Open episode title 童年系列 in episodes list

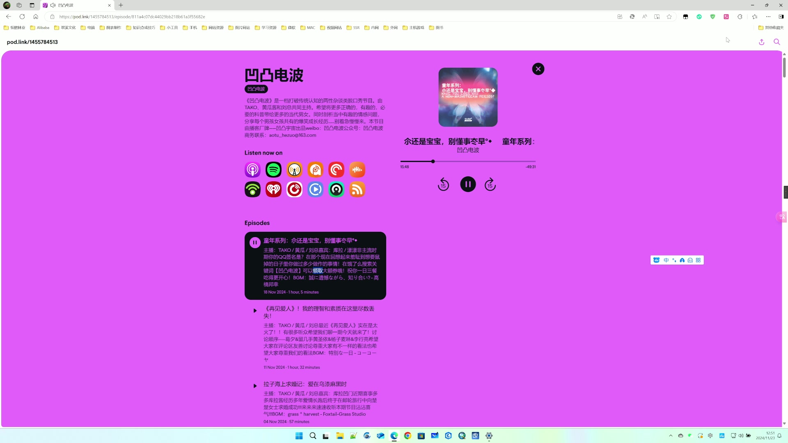(310, 240)
